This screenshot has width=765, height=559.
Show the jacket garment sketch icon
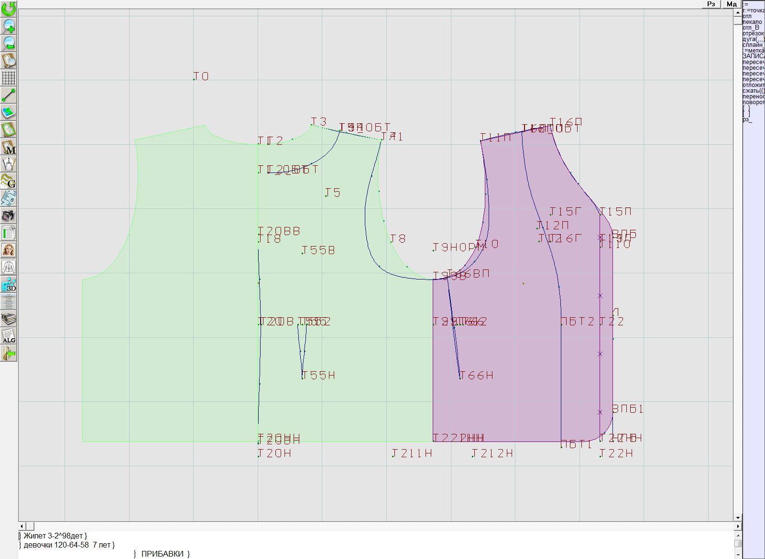click(x=9, y=267)
